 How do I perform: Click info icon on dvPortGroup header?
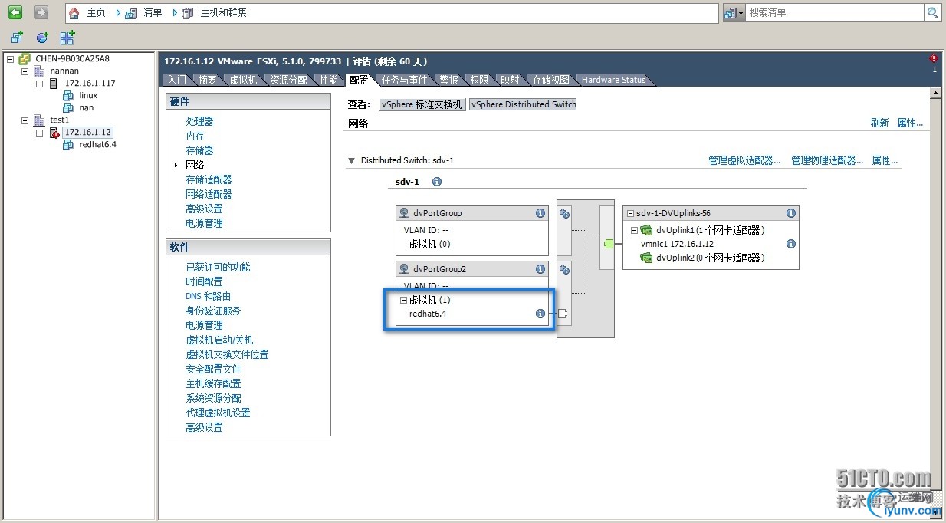coord(540,213)
